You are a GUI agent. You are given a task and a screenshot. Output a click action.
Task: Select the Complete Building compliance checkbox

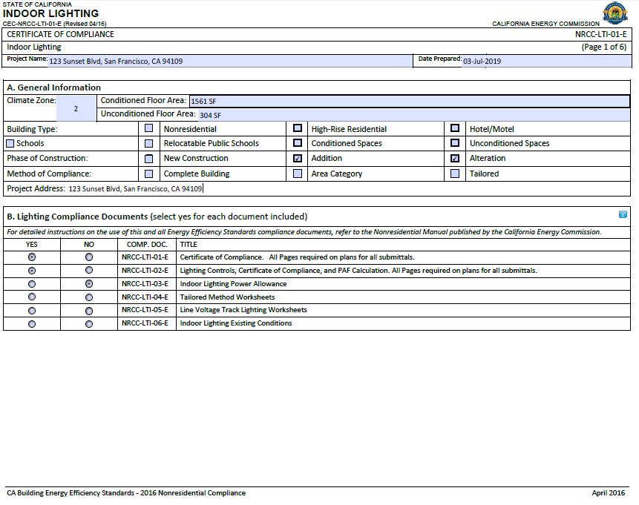tap(149, 174)
